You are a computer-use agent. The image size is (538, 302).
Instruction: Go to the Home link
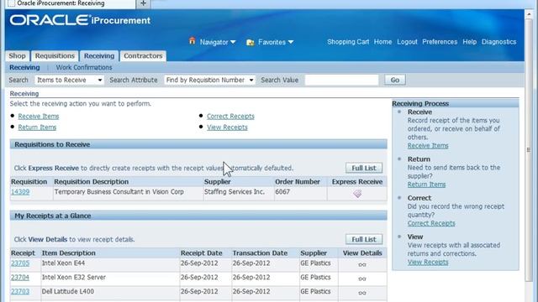[x=383, y=42]
